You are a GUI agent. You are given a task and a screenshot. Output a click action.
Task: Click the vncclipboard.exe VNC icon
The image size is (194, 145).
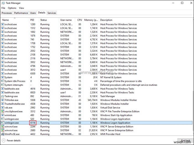pyautogui.click(x=2, y=112)
